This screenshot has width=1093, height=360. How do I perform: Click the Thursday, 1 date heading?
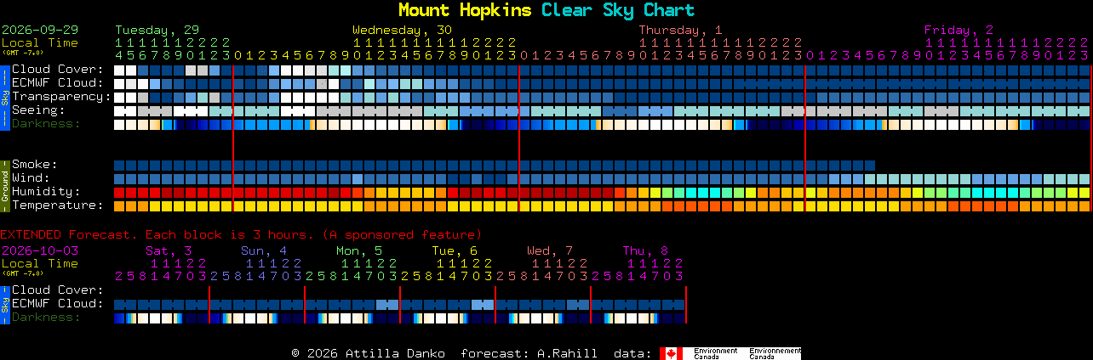click(681, 30)
